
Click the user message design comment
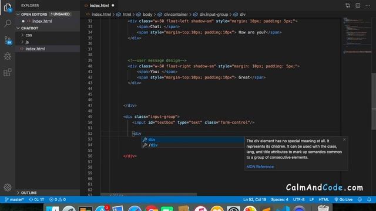[x=157, y=60]
